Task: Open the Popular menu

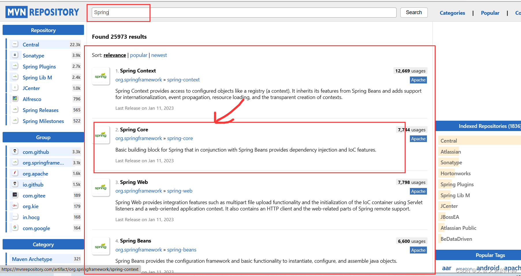Action: click(490, 13)
